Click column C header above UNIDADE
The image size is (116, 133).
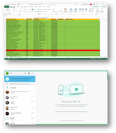click(x=41, y=18)
